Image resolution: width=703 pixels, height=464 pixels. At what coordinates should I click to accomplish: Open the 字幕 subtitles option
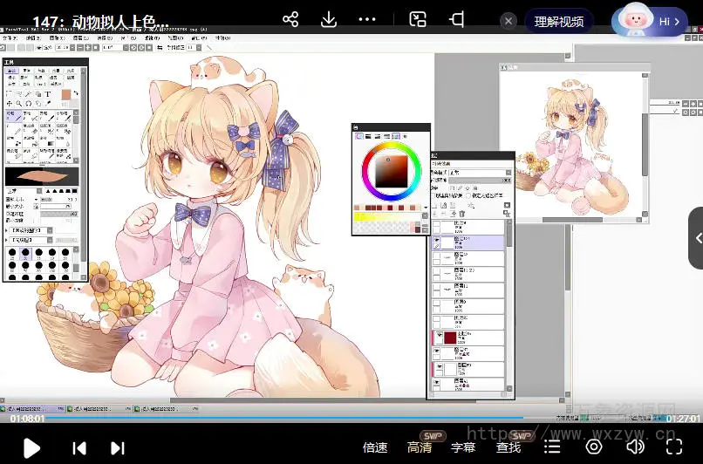point(463,447)
